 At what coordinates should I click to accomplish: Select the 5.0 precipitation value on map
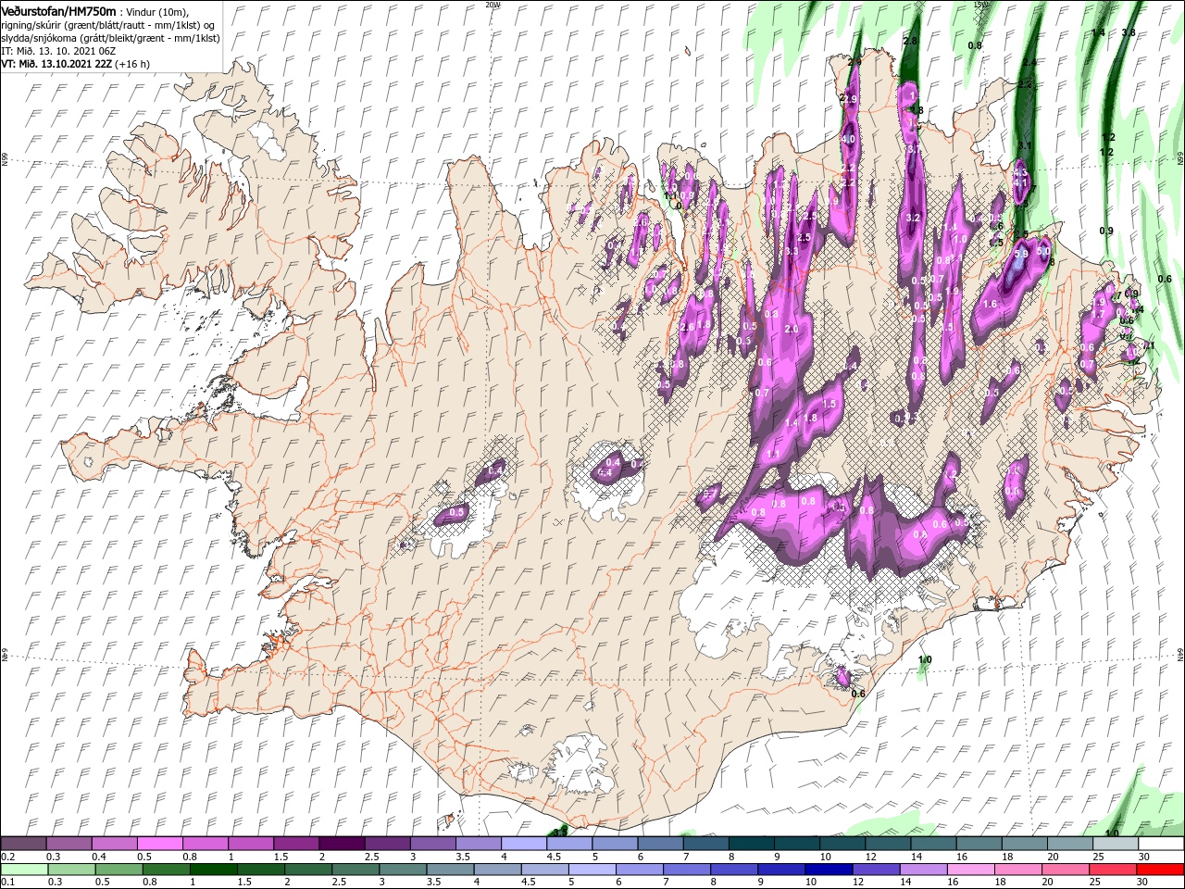(x=1042, y=251)
